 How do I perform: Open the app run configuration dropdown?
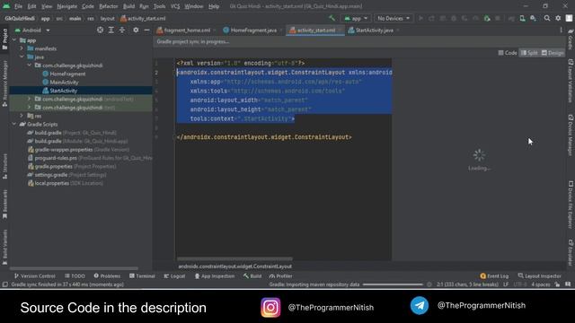tap(356, 18)
